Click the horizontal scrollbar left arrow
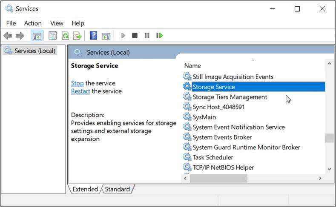 185,178
